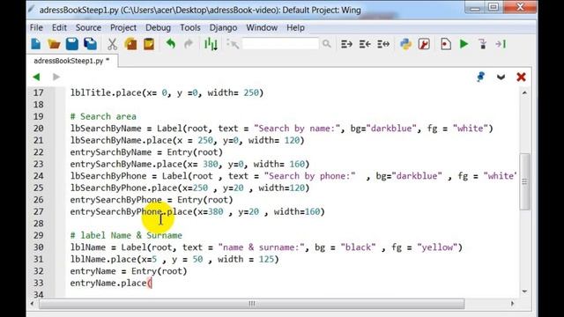
Task: Click the Step Over debugger icon
Action: pyautogui.click(x=501, y=44)
